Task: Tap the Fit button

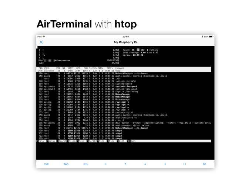Action: click(204, 164)
